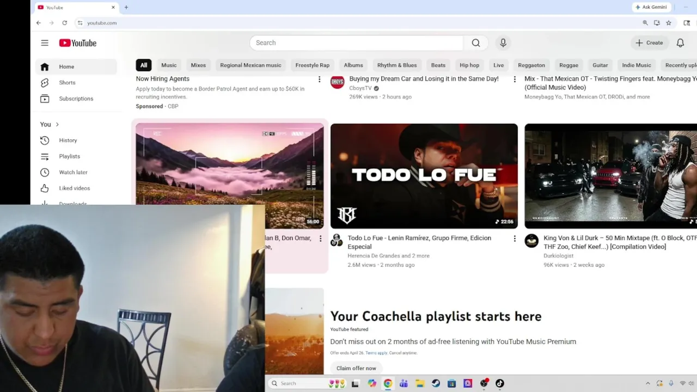
Task: Open TikTok from the taskbar
Action: point(499,383)
